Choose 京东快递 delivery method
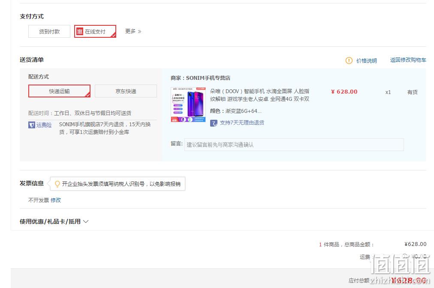434x288 pixels. tap(126, 91)
